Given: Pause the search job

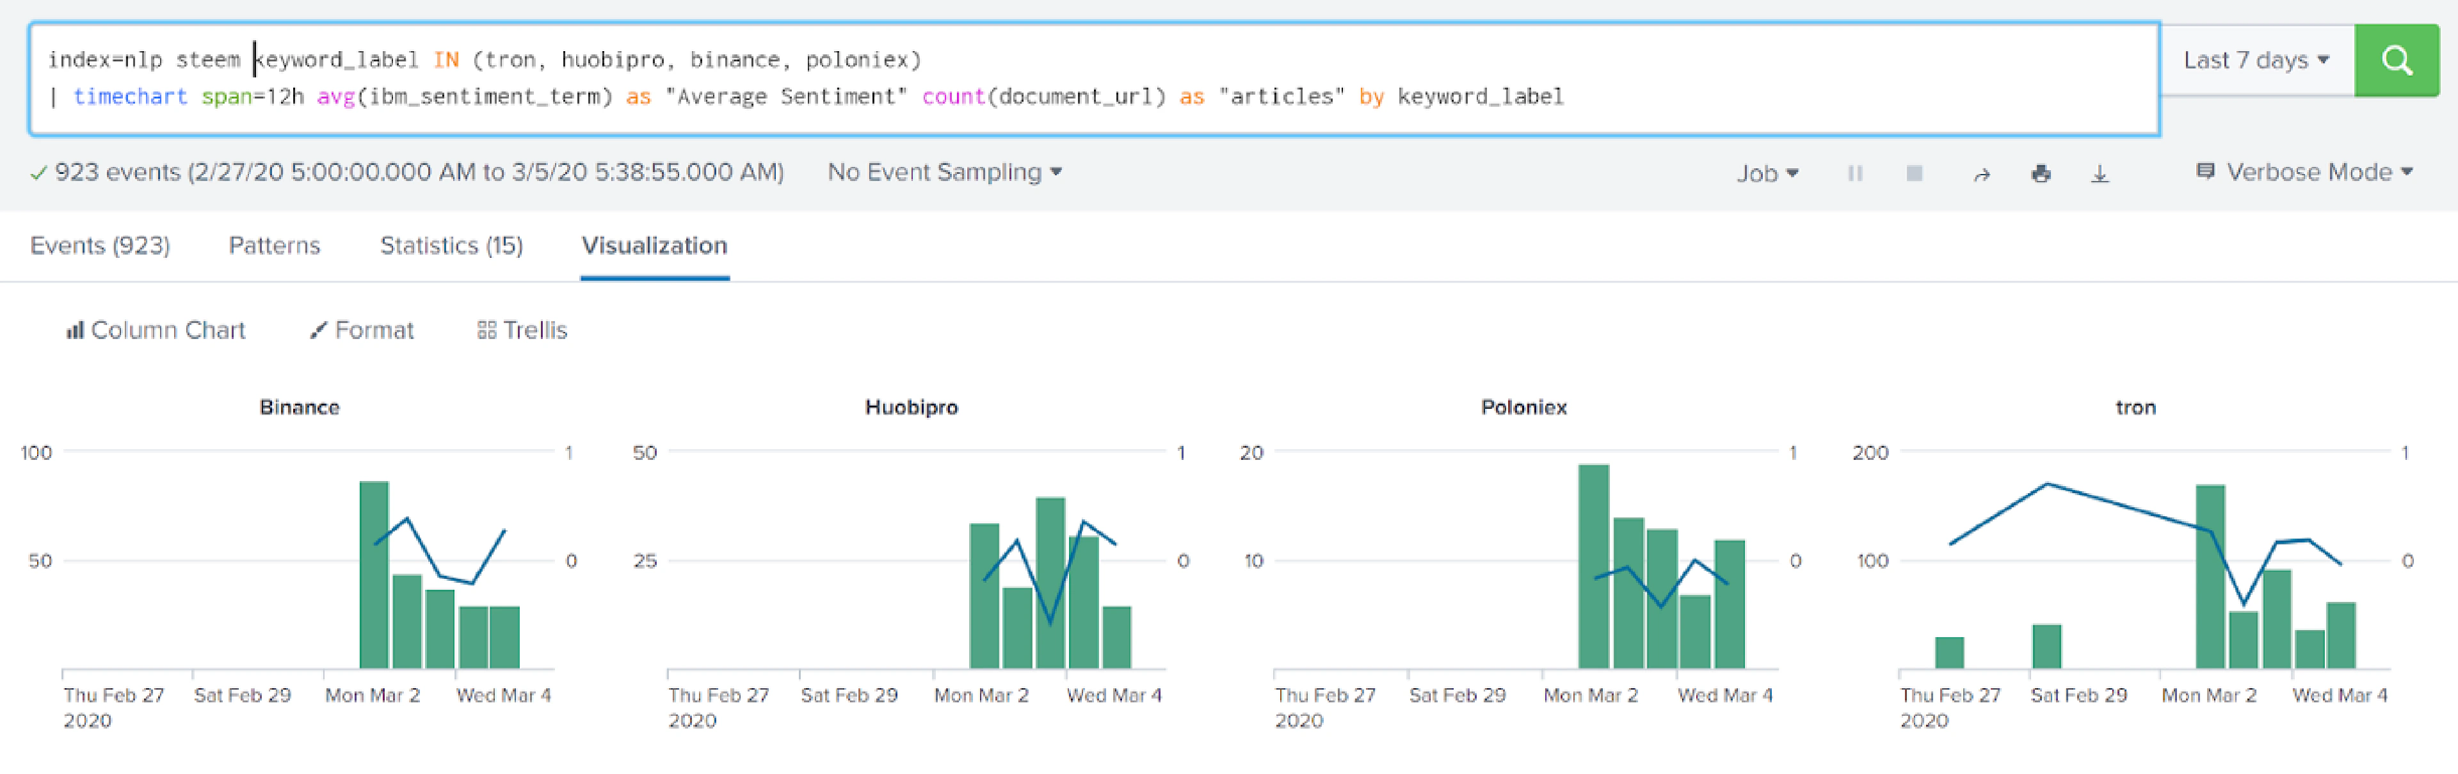Looking at the screenshot, I should point(1855,173).
